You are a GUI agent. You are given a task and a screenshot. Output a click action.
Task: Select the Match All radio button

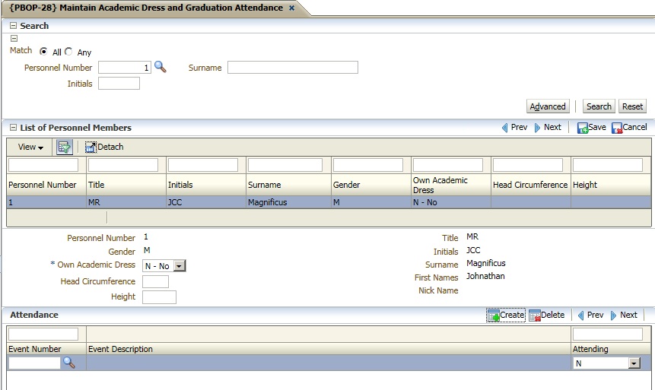pos(43,52)
